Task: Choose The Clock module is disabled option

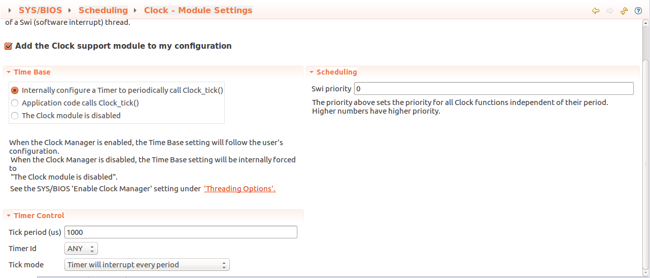Action: pos(15,116)
